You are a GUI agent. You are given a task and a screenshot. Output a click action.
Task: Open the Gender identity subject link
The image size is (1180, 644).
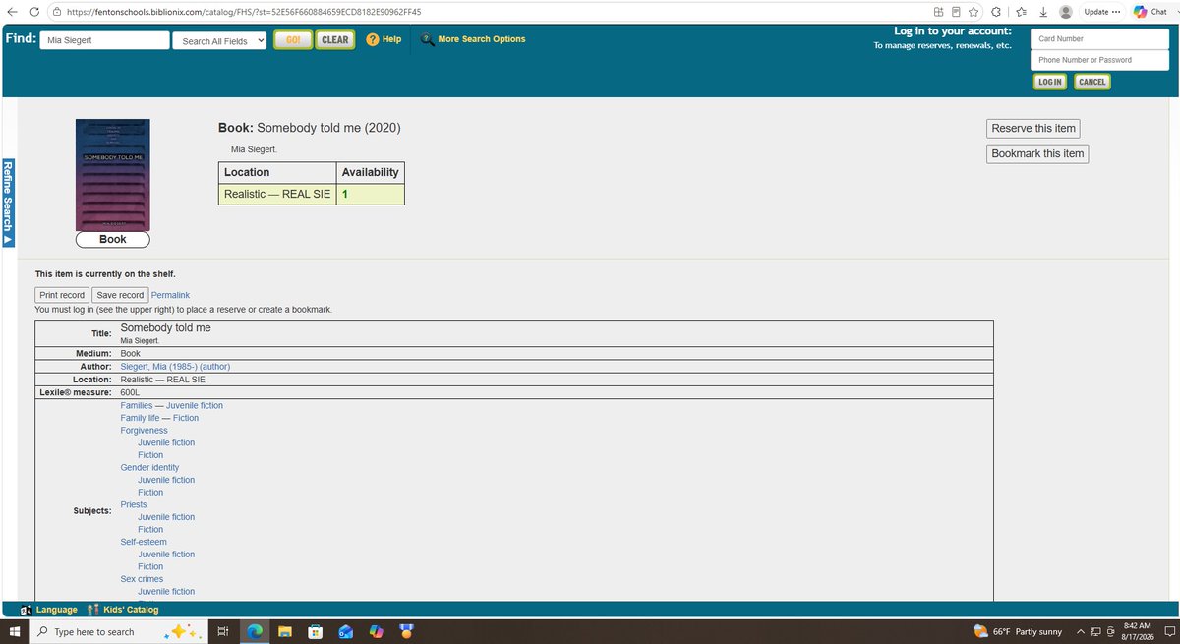149,467
